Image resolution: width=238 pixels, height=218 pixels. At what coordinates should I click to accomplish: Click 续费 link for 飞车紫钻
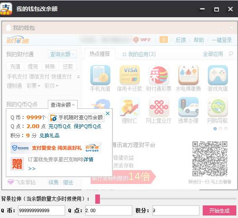point(53,182)
